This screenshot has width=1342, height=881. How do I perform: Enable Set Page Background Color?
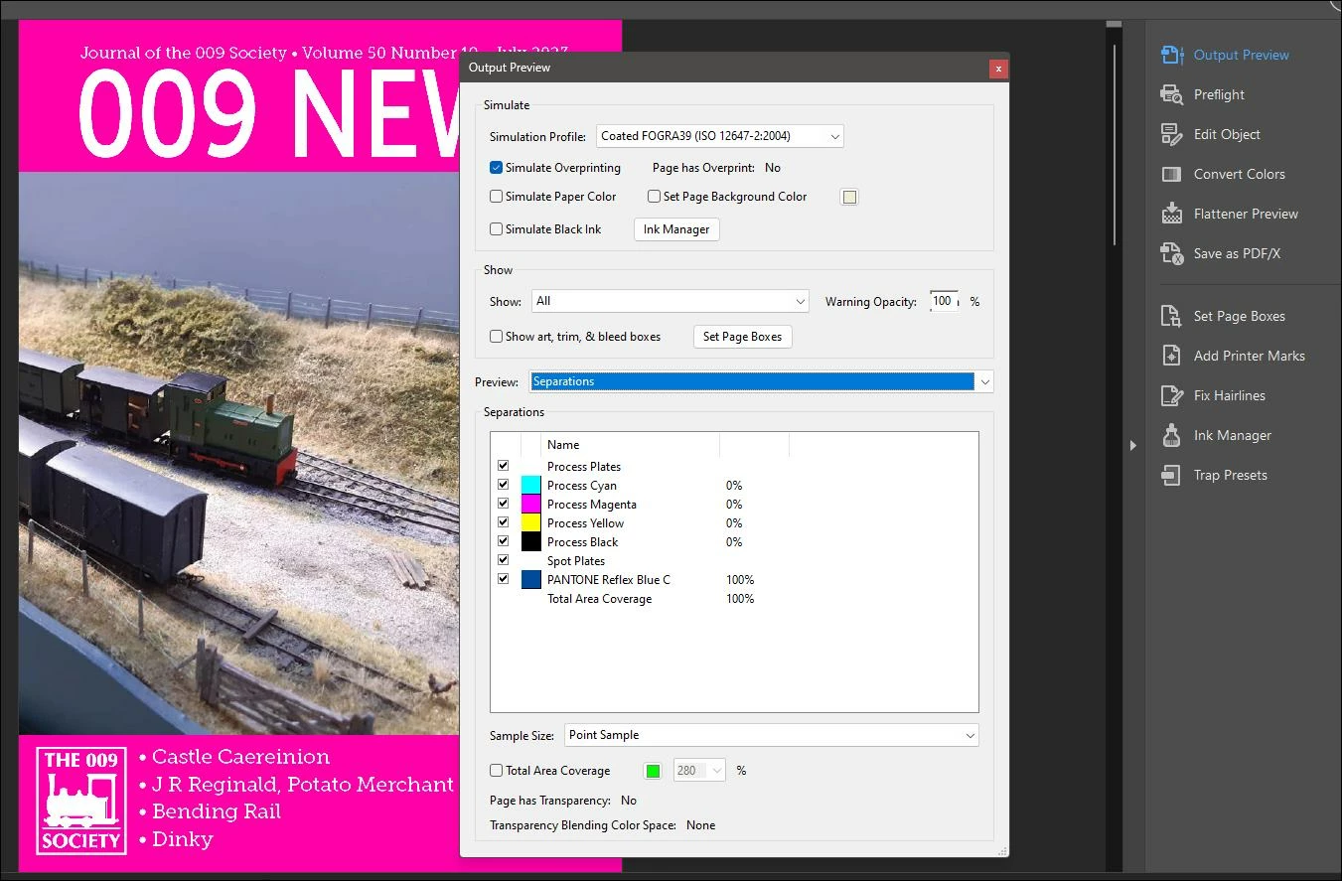(x=654, y=197)
